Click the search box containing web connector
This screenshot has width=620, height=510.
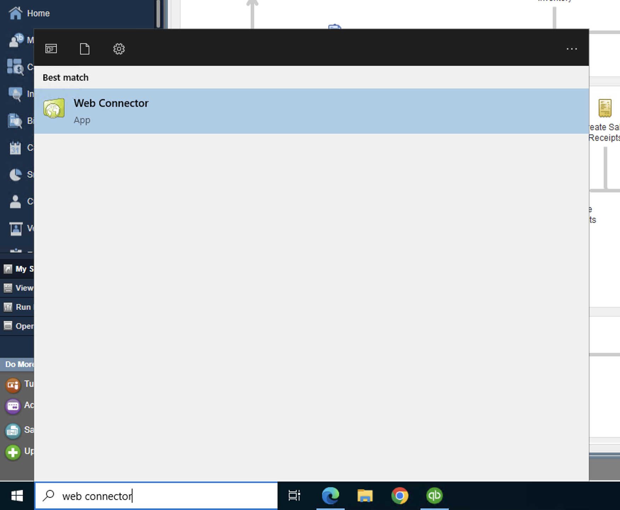tap(156, 495)
